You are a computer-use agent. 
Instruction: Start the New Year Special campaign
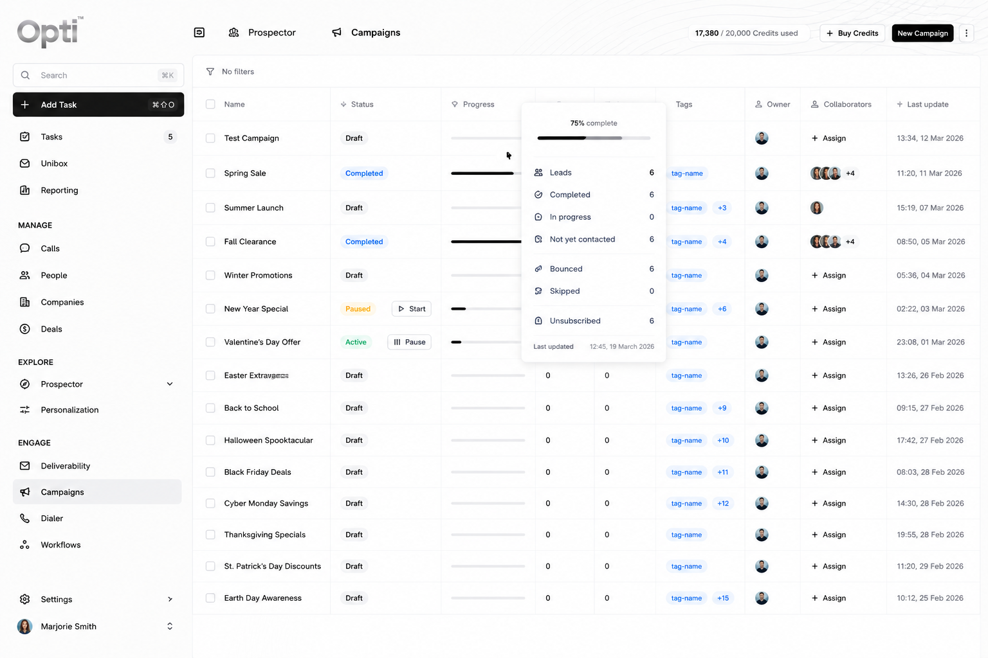412,309
